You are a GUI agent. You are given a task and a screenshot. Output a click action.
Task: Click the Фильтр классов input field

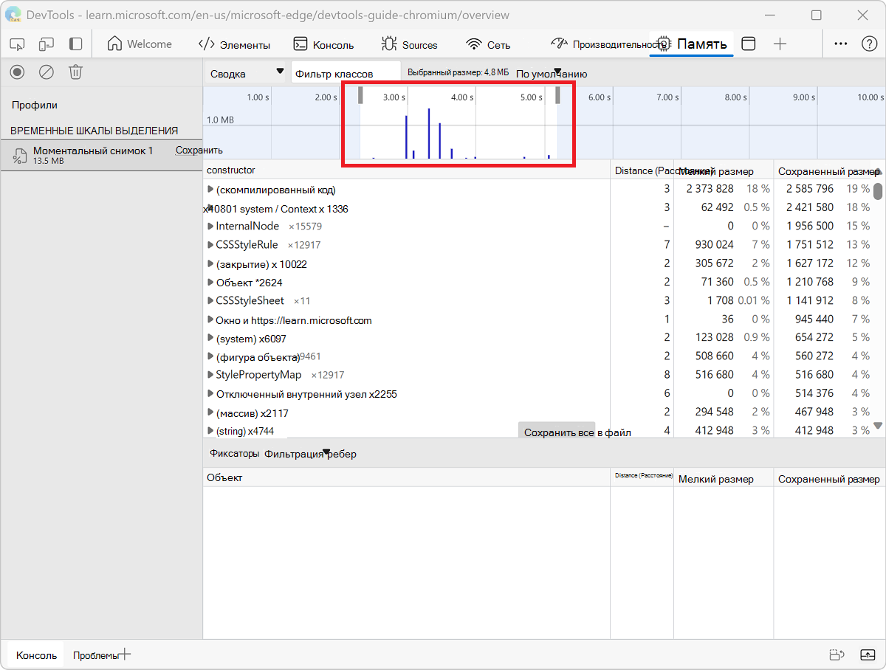(x=346, y=74)
